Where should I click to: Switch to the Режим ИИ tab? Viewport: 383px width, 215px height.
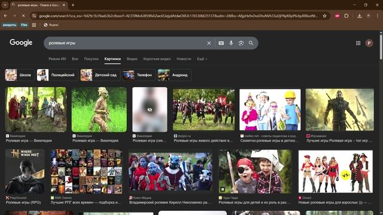(57, 59)
